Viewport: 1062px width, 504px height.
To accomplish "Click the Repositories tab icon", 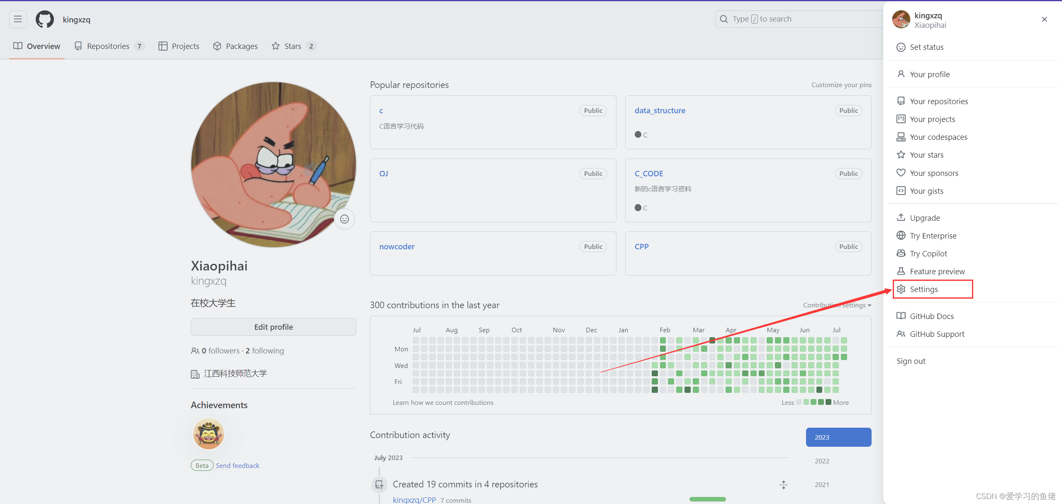I will click(x=78, y=46).
